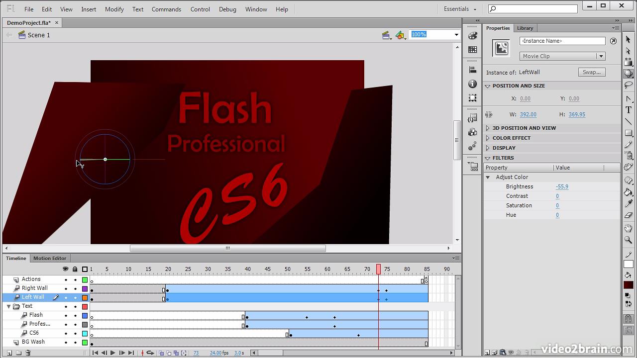Select the Lasso tool
The width and height of the screenshot is (637, 358).
(x=629, y=85)
